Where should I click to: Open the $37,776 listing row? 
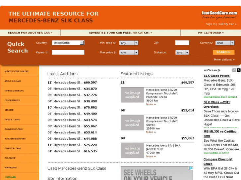[72, 95]
